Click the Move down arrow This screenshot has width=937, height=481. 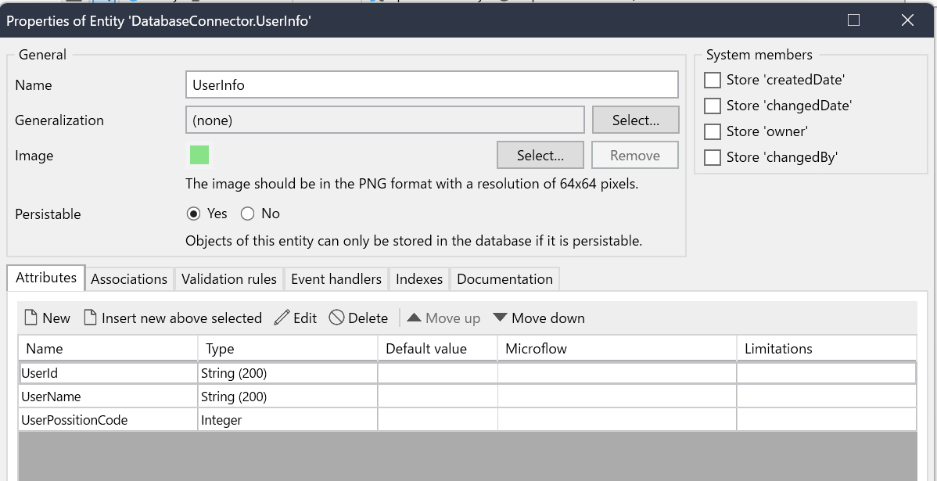(501, 318)
